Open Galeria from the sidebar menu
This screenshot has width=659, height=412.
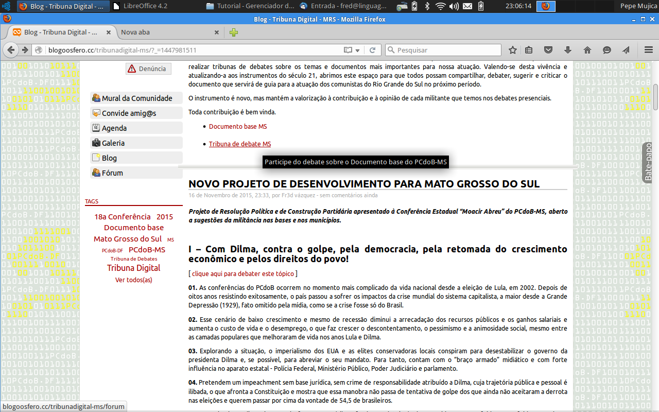(x=113, y=143)
